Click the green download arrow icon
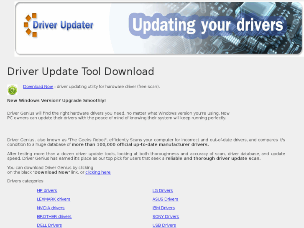Image resolution: width=304 pixels, height=228 pixels. pyautogui.click(x=12, y=90)
